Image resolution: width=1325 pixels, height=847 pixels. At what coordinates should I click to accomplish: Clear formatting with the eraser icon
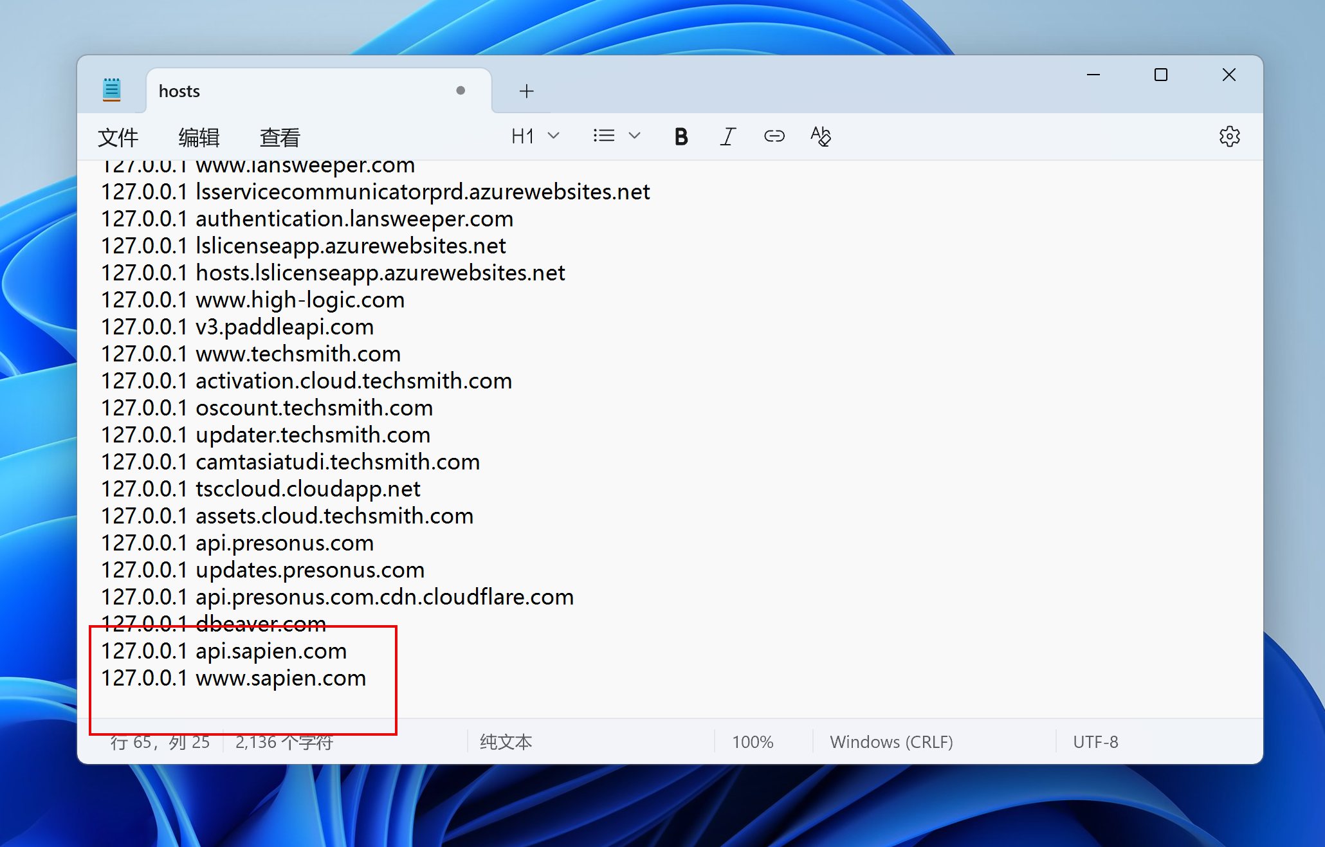tap(821, 136)
